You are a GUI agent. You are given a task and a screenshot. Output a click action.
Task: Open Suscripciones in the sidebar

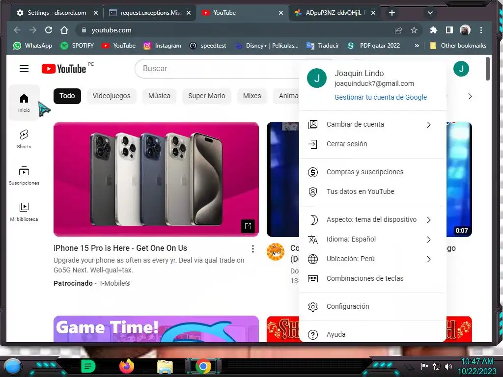tap(24, 175)
